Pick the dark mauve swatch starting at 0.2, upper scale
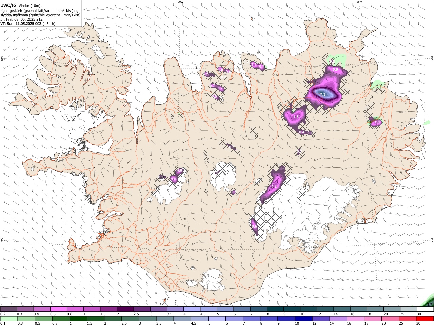 (x=8, y=309)
